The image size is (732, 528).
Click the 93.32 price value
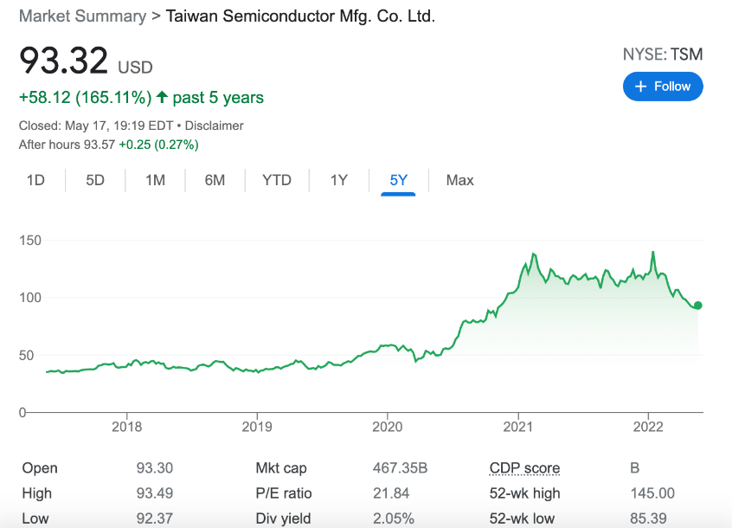pos(63,61)
